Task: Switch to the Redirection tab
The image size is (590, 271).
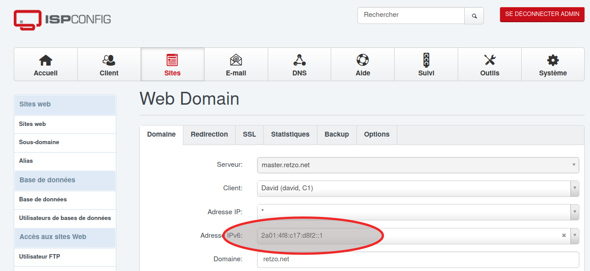Action: pyautogui.click(x=209, y=134)
